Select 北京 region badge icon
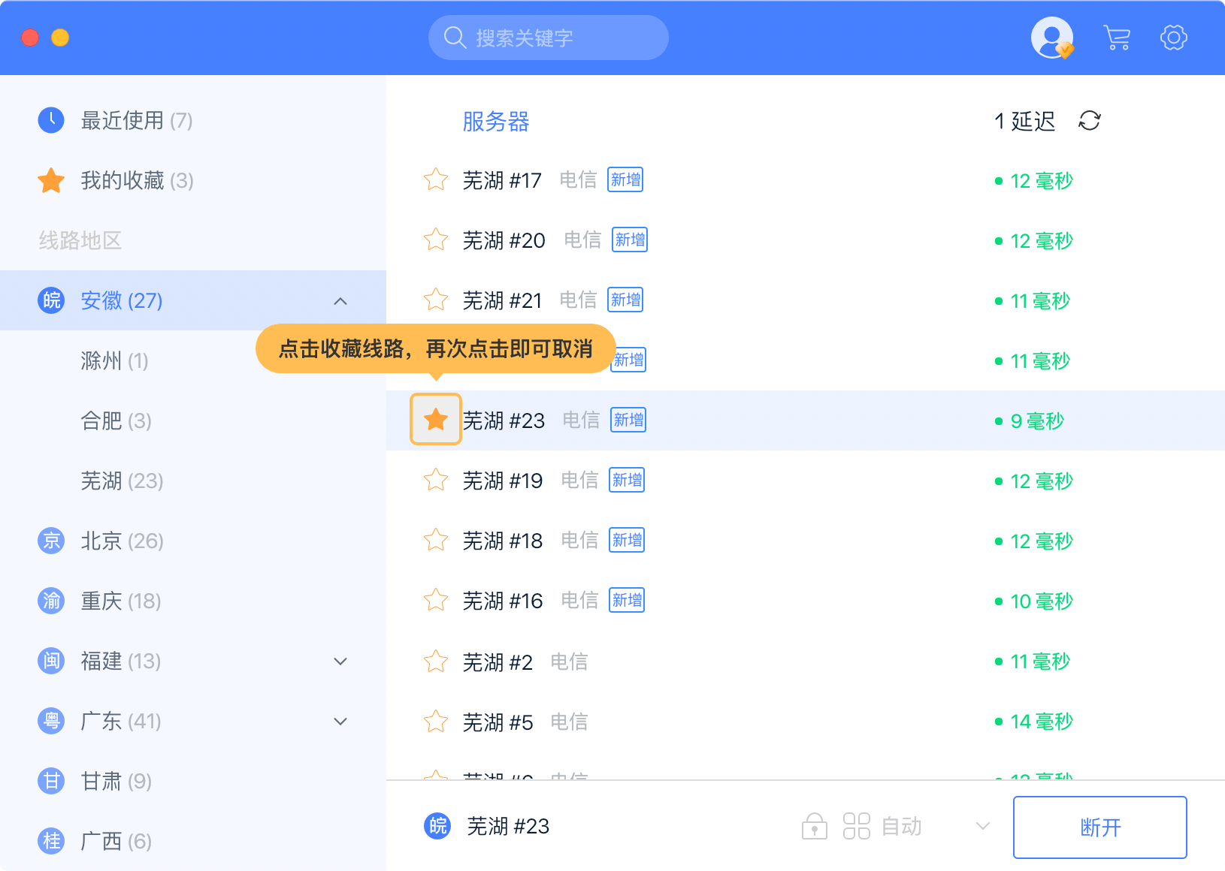 click(51, 541)
